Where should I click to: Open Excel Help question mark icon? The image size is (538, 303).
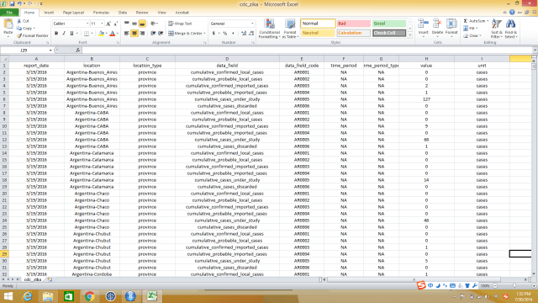pyautogui.click(x=512, y=12)
